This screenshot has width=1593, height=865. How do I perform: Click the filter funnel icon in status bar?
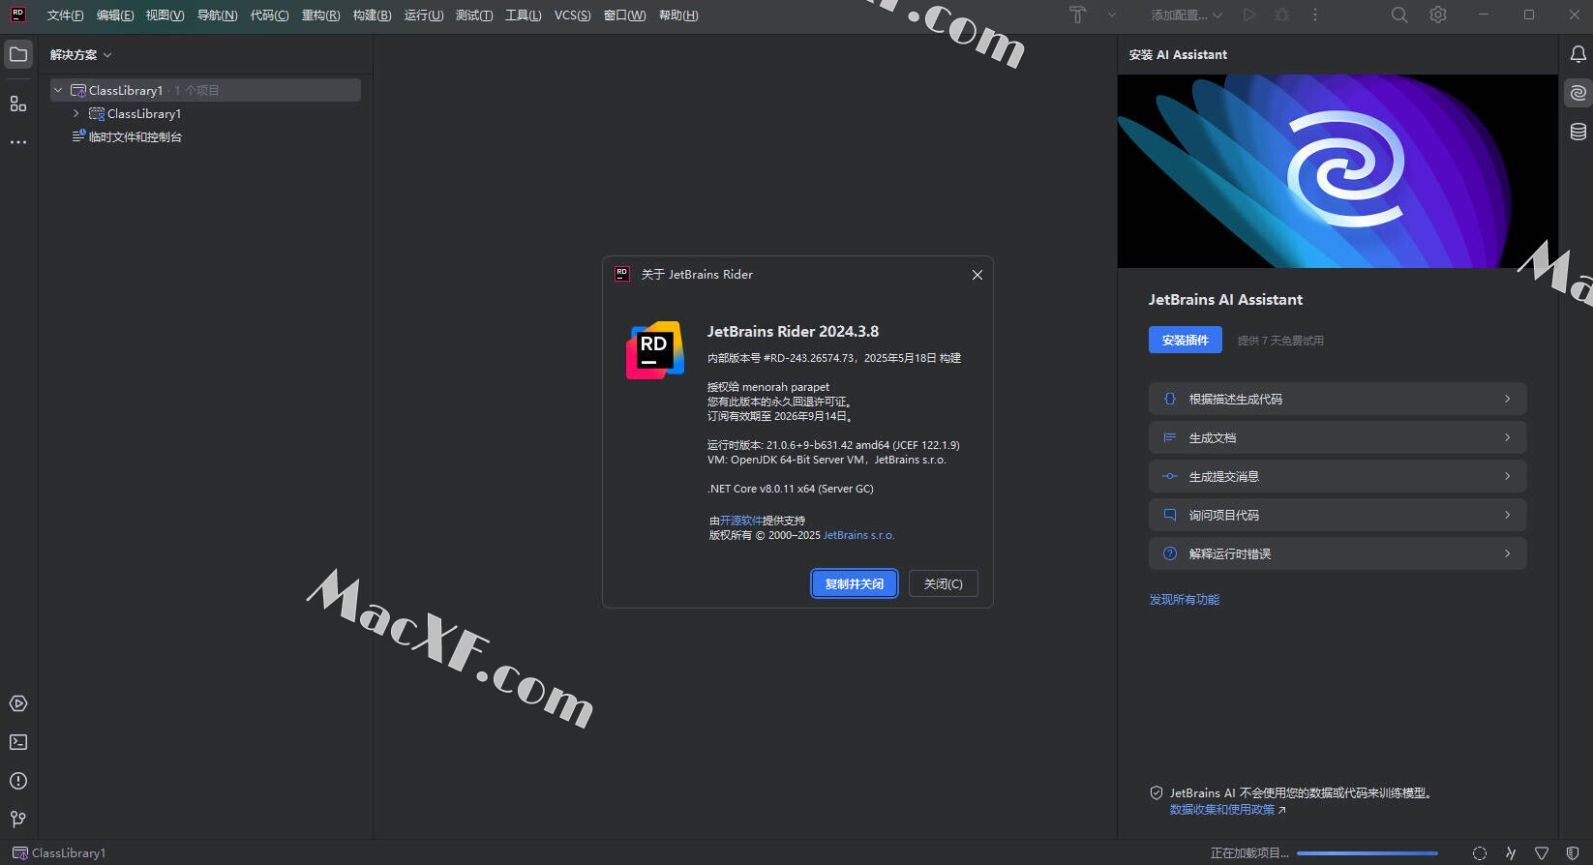coord(1542,853)
